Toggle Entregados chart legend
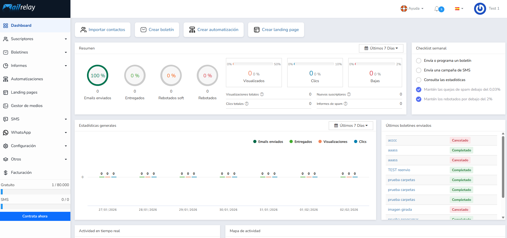This screenshot has height=238, width=507. (x=301, y=142)
